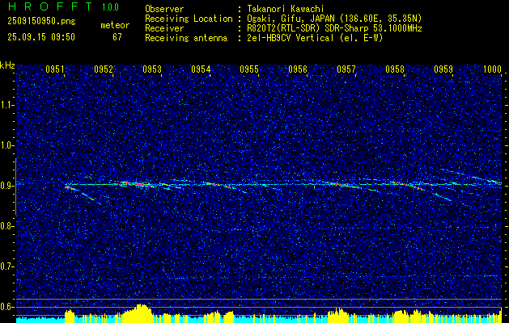Click the 0952 time marker
The height and width of the screenshot is (323, 509).
tap(104, 69)
